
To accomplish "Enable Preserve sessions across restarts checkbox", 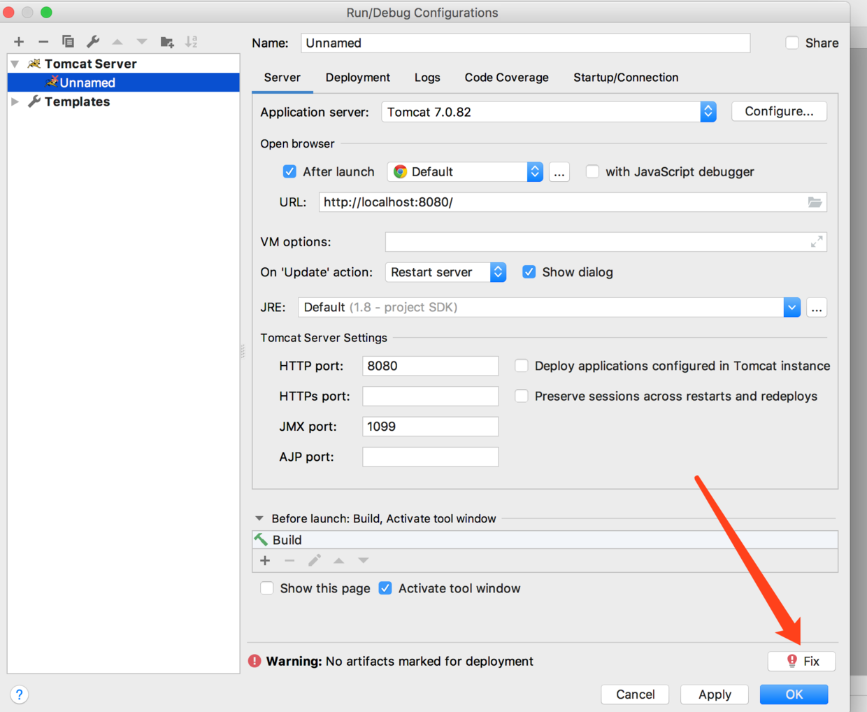I will (522, 396).
